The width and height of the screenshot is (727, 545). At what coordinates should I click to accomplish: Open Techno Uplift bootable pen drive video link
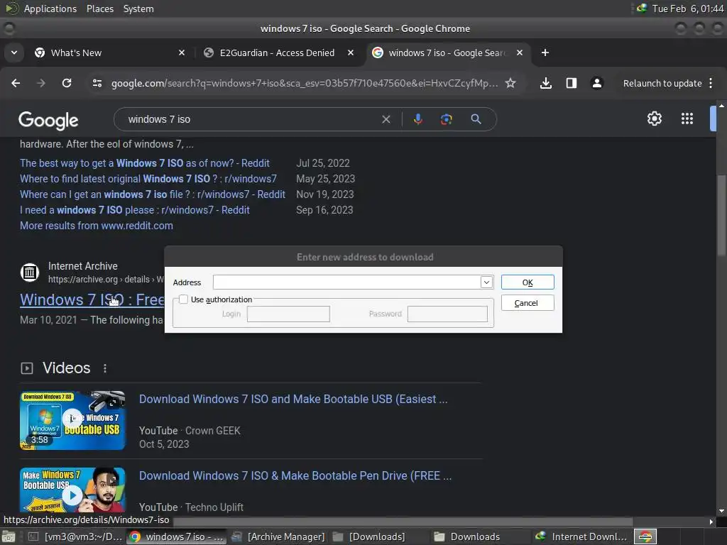[295, 476]
